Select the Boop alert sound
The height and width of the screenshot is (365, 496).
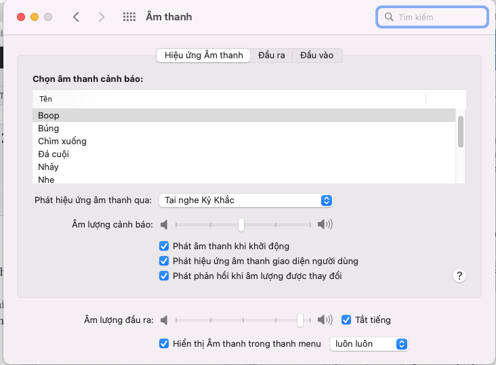tap(244, 115)
